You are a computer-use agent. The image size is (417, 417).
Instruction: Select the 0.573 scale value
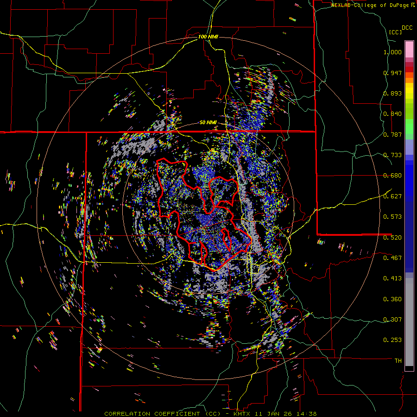[392, 217]
